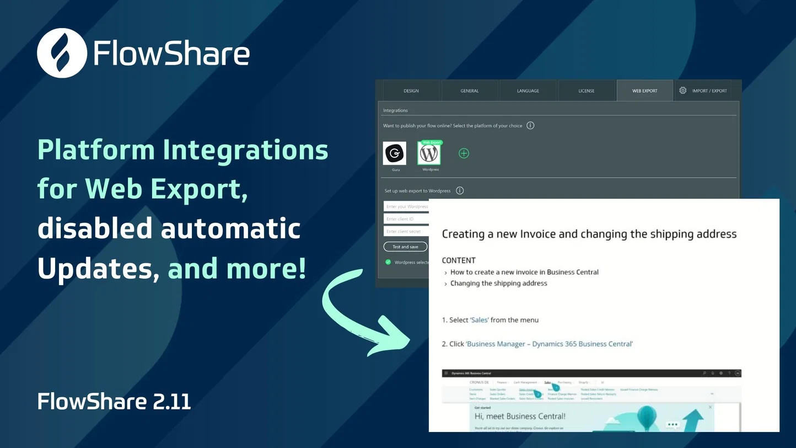Viewport: 796px width, 448px height.
Task: Expand 'How to create a new invoice' chevron
Action: click(x=445, y=273)
